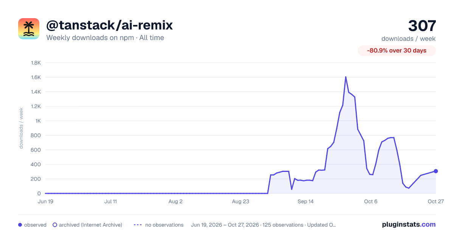Click the palm tree sunset logo icon

tap(29, 29)
